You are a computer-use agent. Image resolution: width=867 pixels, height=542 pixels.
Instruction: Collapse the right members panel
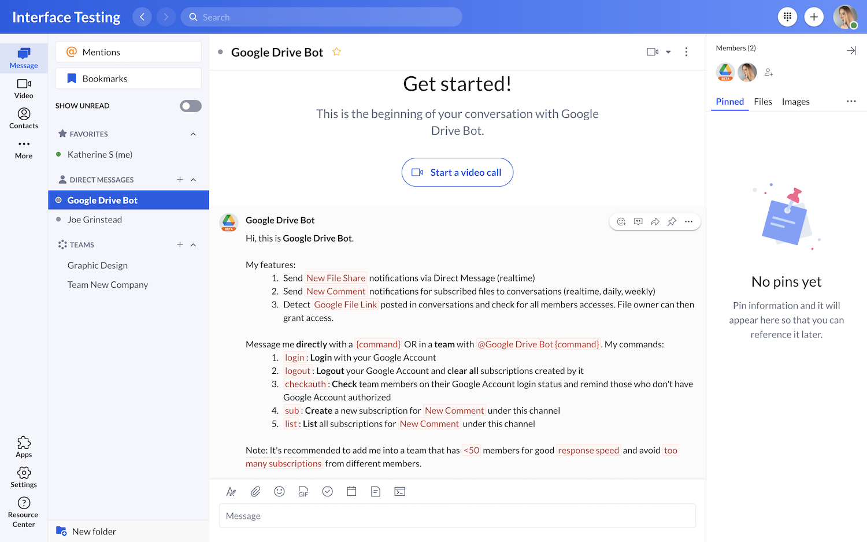click(x=851, y=51)
